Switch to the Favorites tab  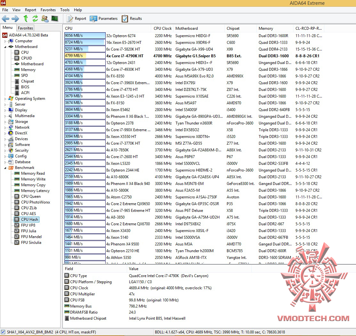click(25, 28)
